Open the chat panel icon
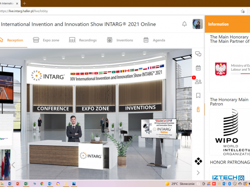This screenshot has height=187, width=250. tap(198, 54)
